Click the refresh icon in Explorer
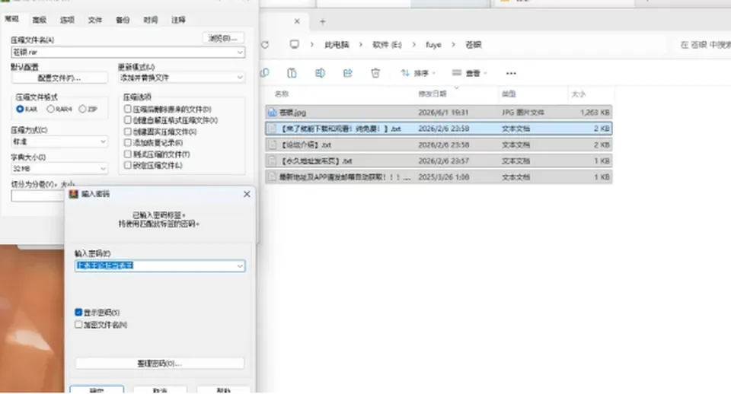Viewport: 731px width, 394px height. [x=265, y=45]
